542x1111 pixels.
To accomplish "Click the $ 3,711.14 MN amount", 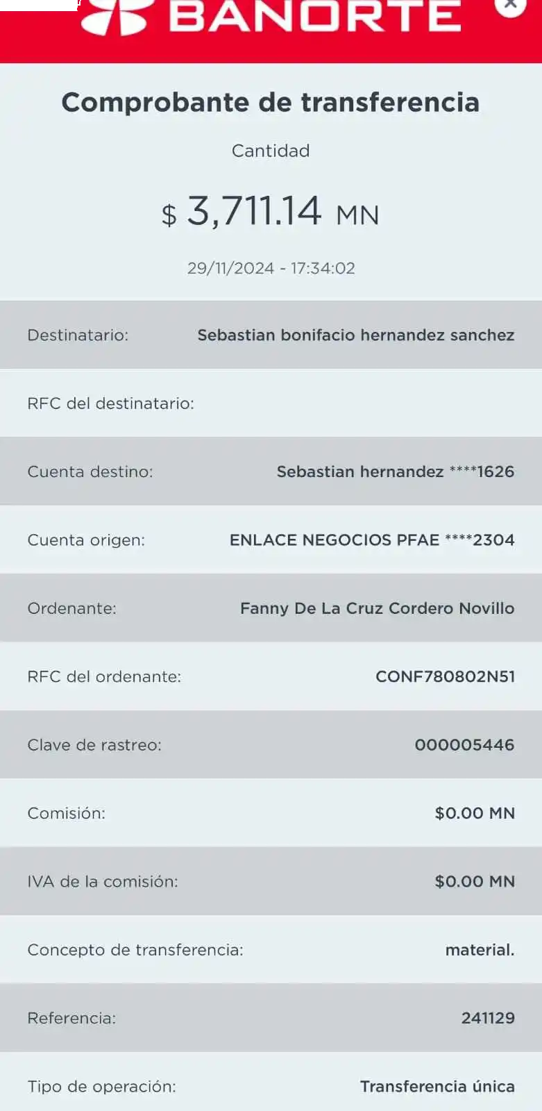I will point(271,211).
